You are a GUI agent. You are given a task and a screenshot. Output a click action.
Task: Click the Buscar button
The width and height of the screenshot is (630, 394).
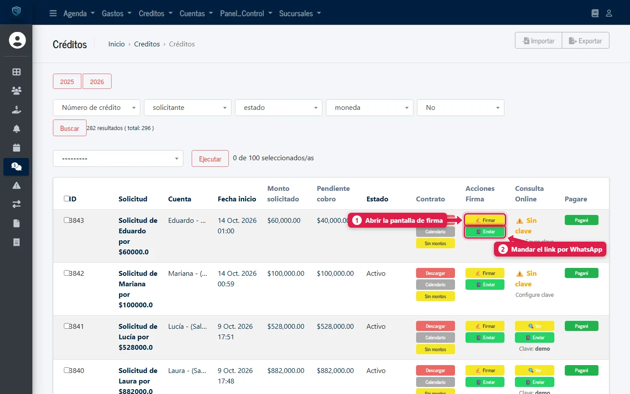coord(70,128)
